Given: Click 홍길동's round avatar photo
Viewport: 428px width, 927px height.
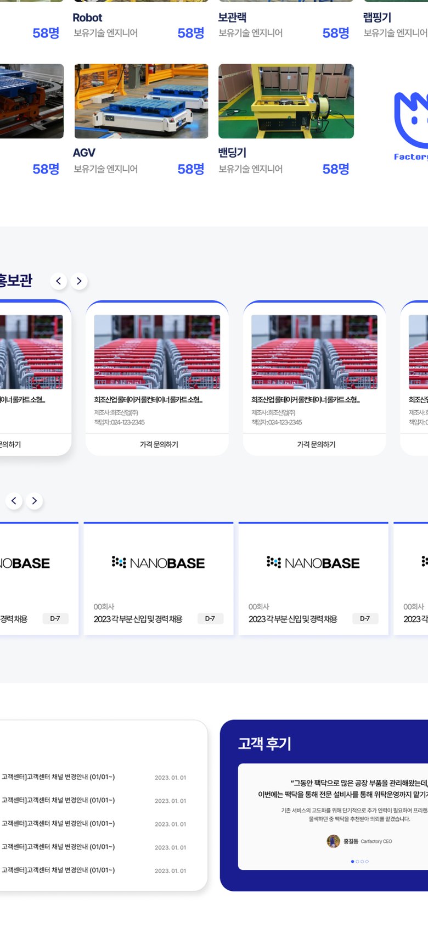Looking at the screenshot, I should [x=333, y=841].
